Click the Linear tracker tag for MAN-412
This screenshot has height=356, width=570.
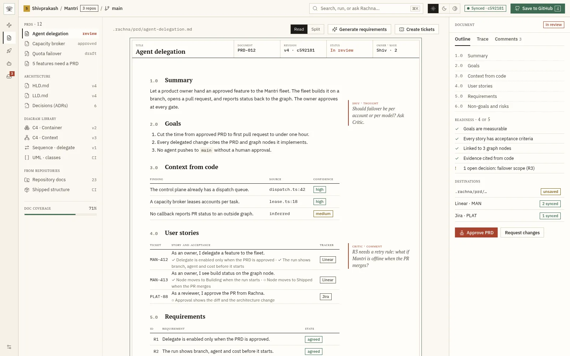pos(328,260)
